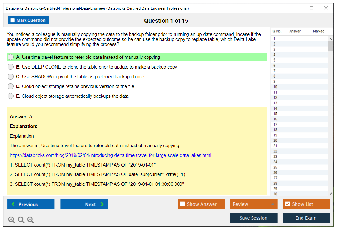Image resolution: width=338 pixels, height=231 pixels.
Task: Pick option C about SHADOW copy
Action: click(11, 77)
